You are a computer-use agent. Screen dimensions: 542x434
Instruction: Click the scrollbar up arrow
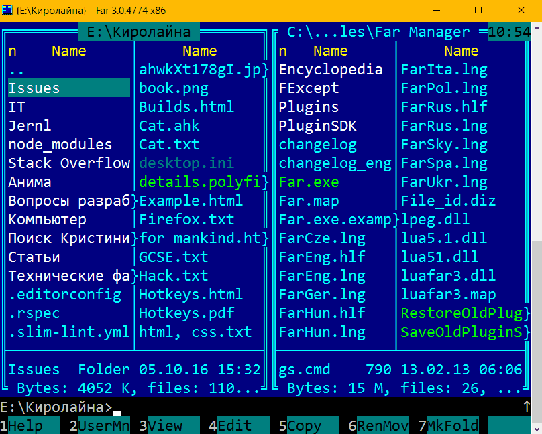(537, 27)
